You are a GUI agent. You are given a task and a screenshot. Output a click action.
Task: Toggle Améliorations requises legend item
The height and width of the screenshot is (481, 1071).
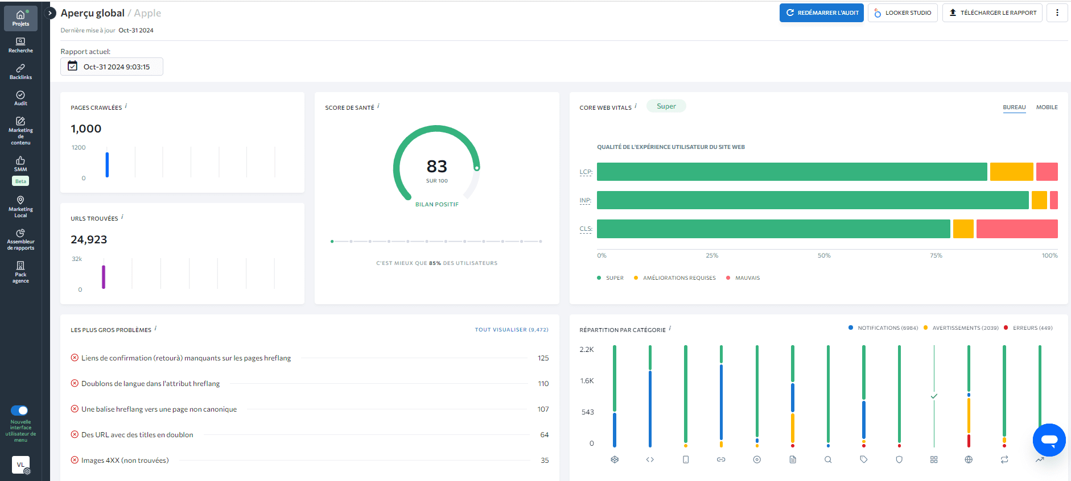(675, 278)
